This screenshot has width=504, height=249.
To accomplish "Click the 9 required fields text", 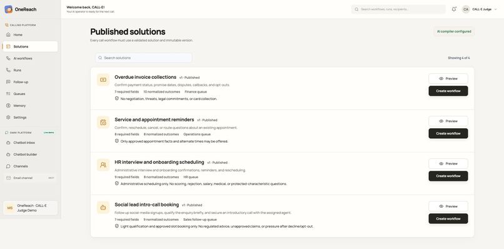I will coord(127,177).
